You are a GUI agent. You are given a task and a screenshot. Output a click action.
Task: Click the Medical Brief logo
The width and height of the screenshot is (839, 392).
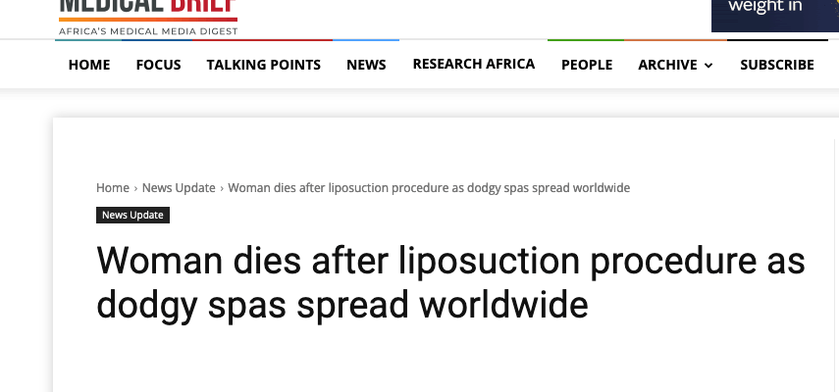coord(147,8)
